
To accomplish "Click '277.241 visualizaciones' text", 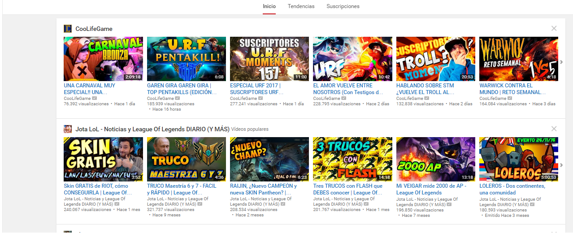I will (254, 104).
